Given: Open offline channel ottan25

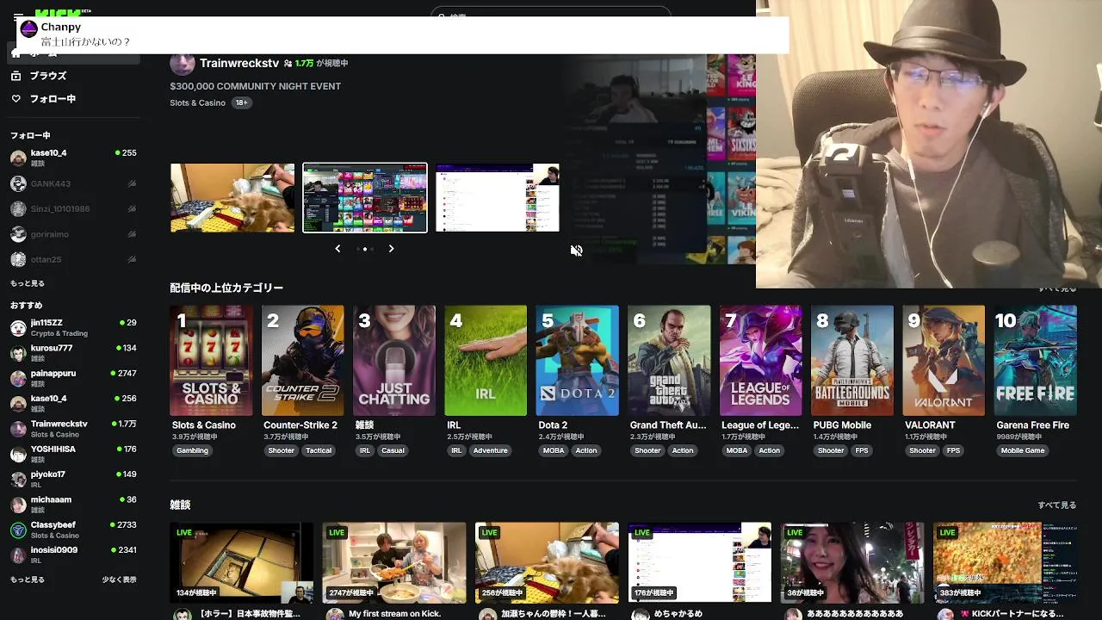Looking at the screenshot, I should pos(73,259).
